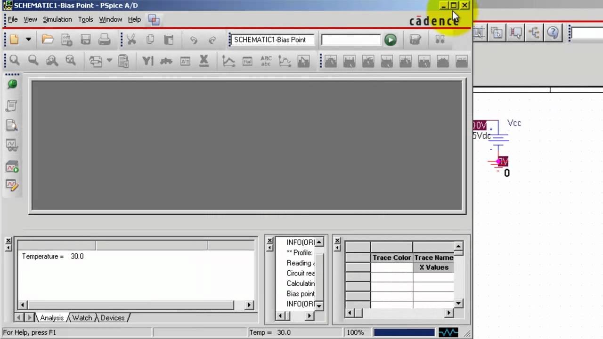
Task: Click the SCHEMATIC1-Bias Point profile box
Action: [x=272, y=40]
